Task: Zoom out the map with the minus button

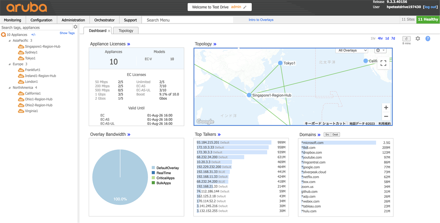Action: (386, 117)
